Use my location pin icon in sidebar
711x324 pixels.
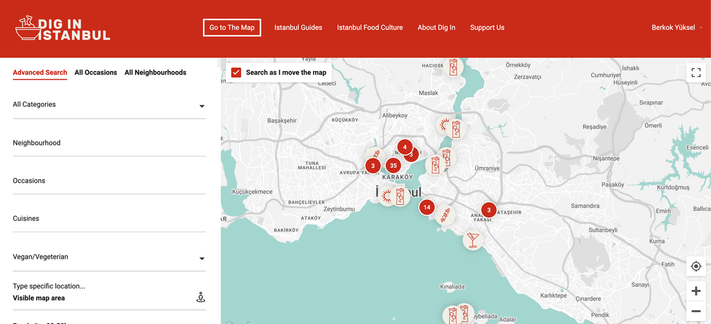click(200, 297)
